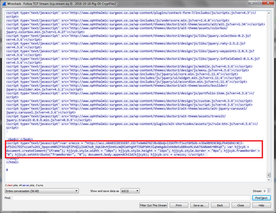Click the Wireshark icon in title bar
This screenshot has height=213, width=276.
pyautogui.click(x=4, y=4)
